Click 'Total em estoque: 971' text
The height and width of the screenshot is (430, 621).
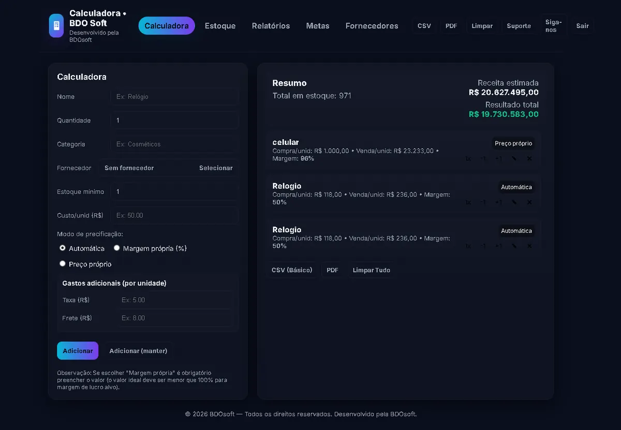click(x=312, y=96)
